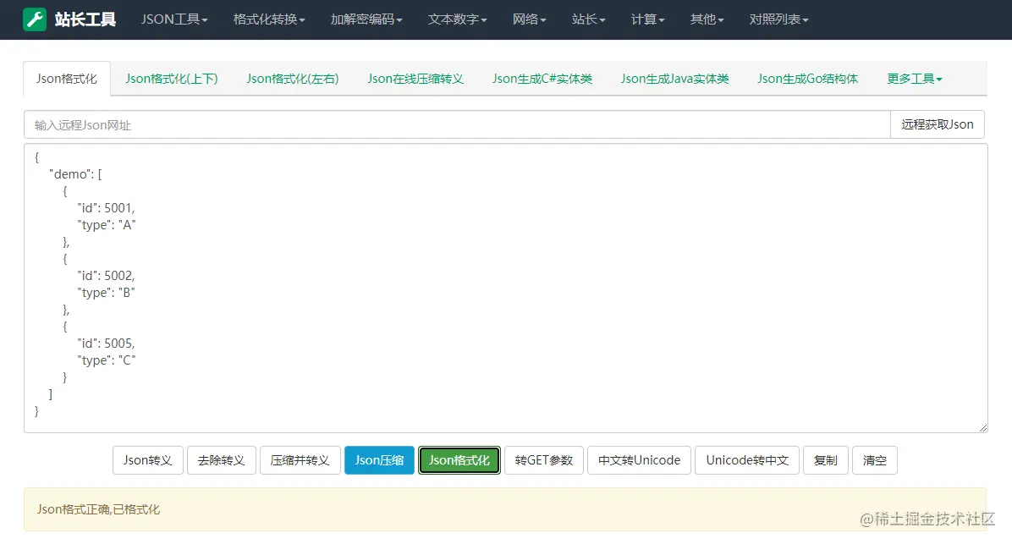
Task: Click the green wrench logo icon
Action: pos(35,19)
